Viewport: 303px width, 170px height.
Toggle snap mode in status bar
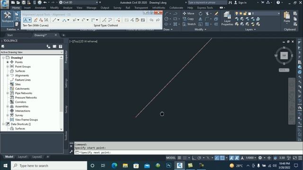(x=185, y=158)
